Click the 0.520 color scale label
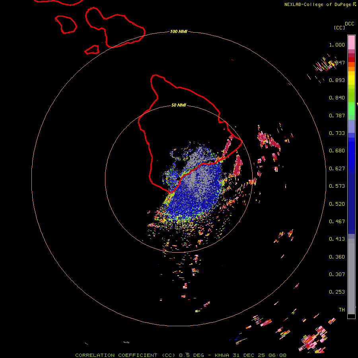 coord(337,204)
